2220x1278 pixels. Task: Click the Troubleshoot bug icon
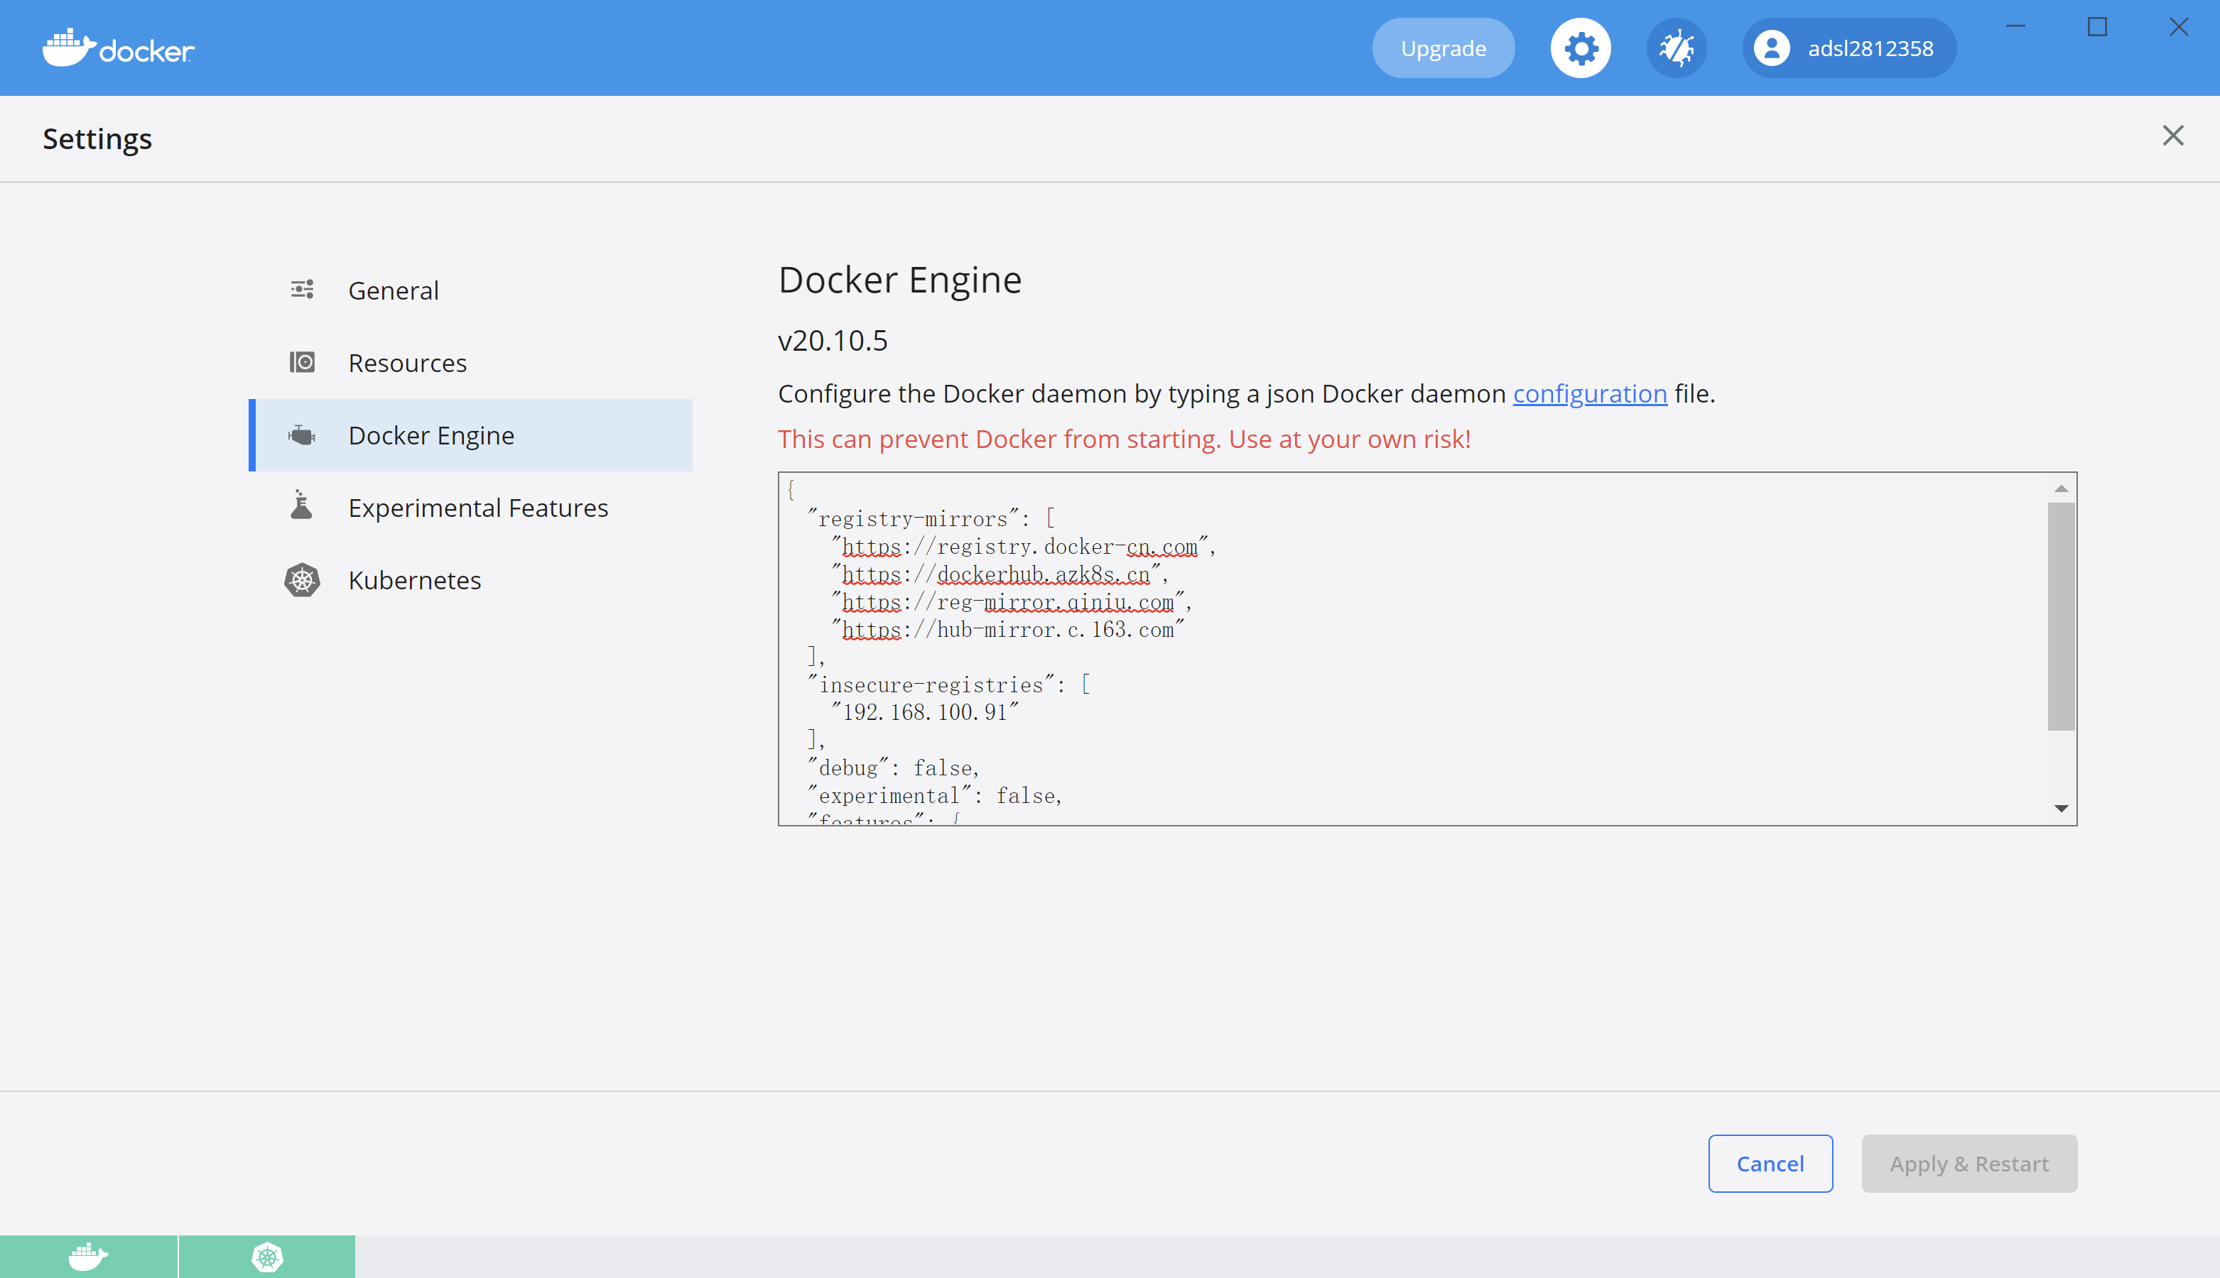[1676, 48]
